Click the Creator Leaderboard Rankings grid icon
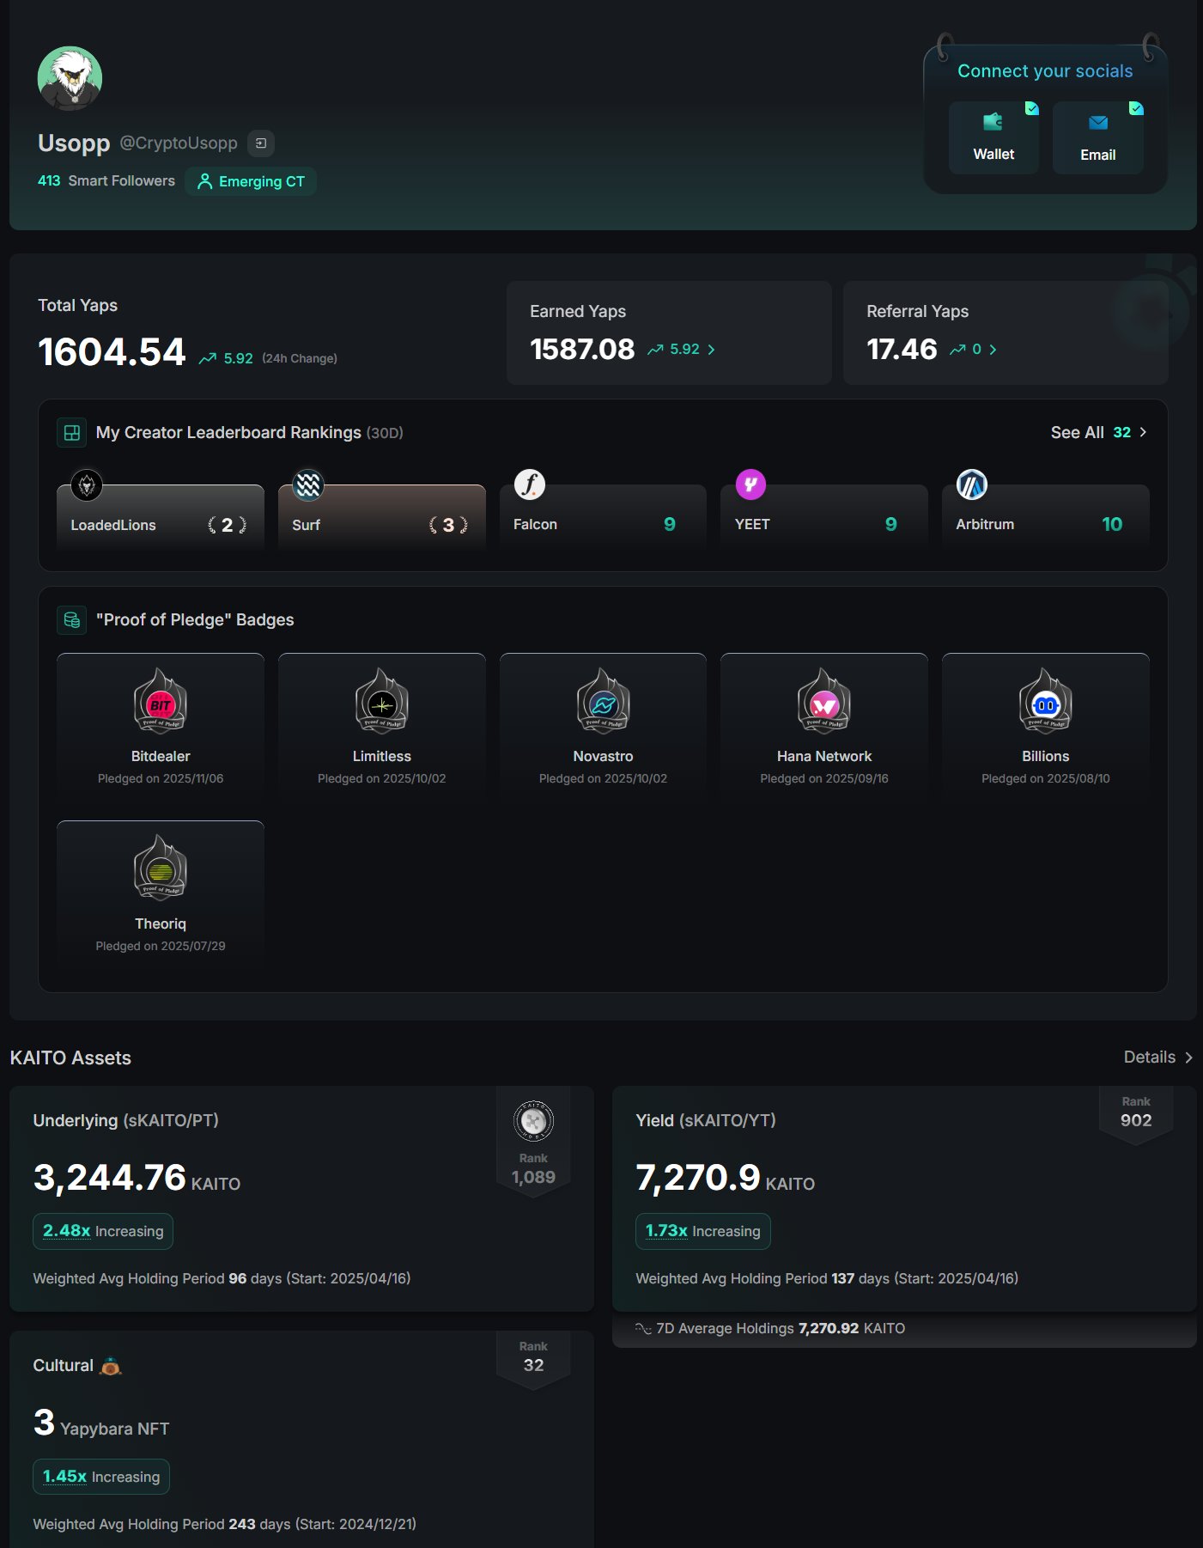Screen dimensions: 1203x1548 tap(72, 432)
